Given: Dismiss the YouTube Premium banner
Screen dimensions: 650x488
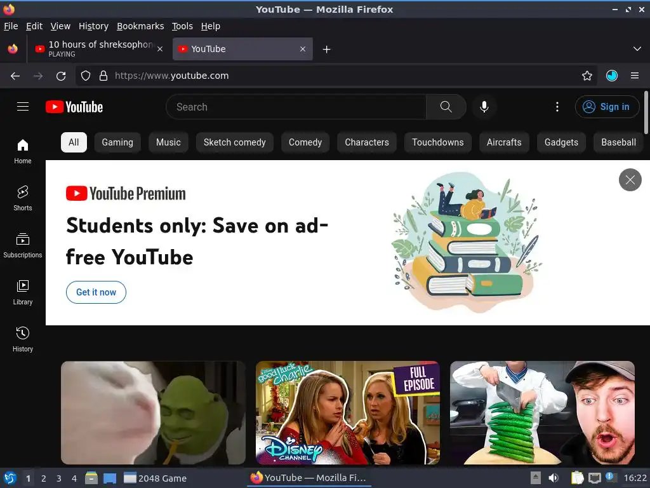Looking at the screenshot, I should tap(630, 180).
